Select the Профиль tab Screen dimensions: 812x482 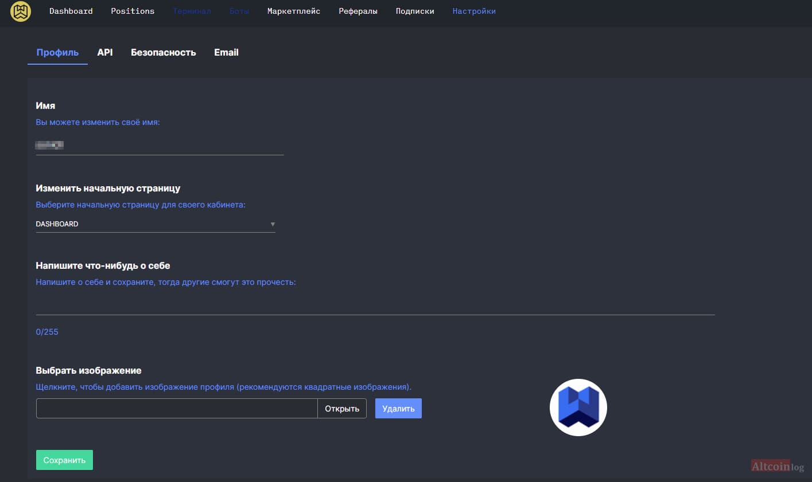pyautogui.click(x=57, y=53)
